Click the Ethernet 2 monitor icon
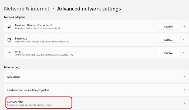The image size is (189, 110). 9,40
